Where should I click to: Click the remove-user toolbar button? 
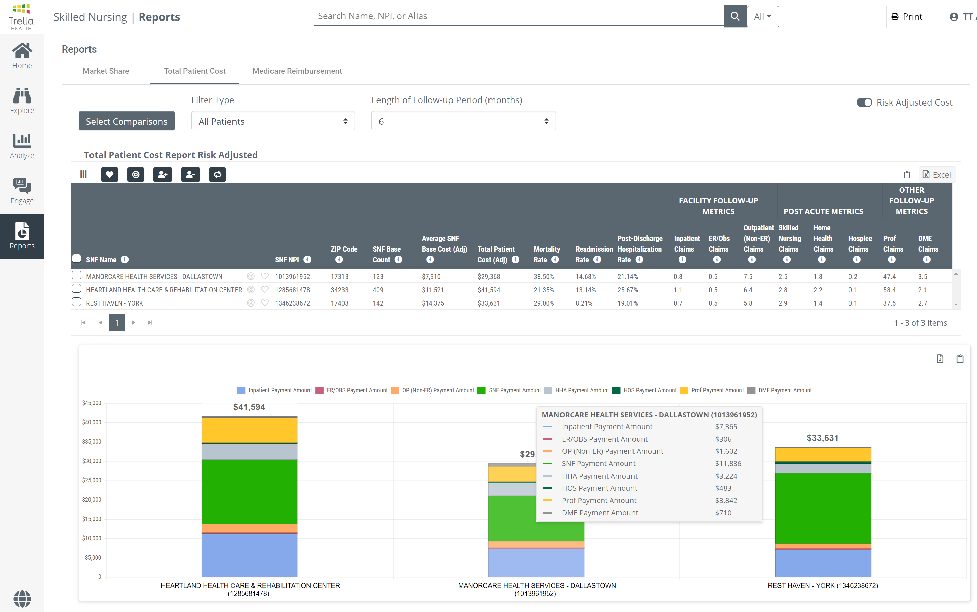(x=190, y=174)
